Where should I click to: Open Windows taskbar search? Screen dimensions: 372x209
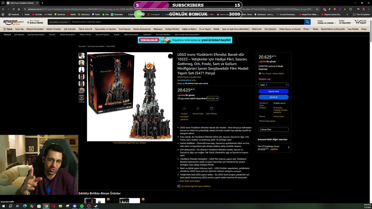tap(10, 206)
